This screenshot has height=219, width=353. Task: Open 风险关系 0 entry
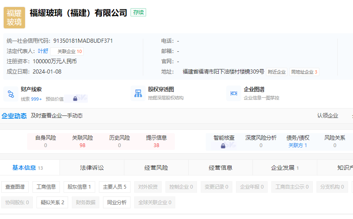tap(335, 141)
